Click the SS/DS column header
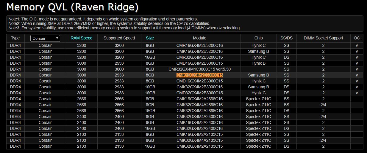This screenshot has width=367, height=153. tap(286, 38)
